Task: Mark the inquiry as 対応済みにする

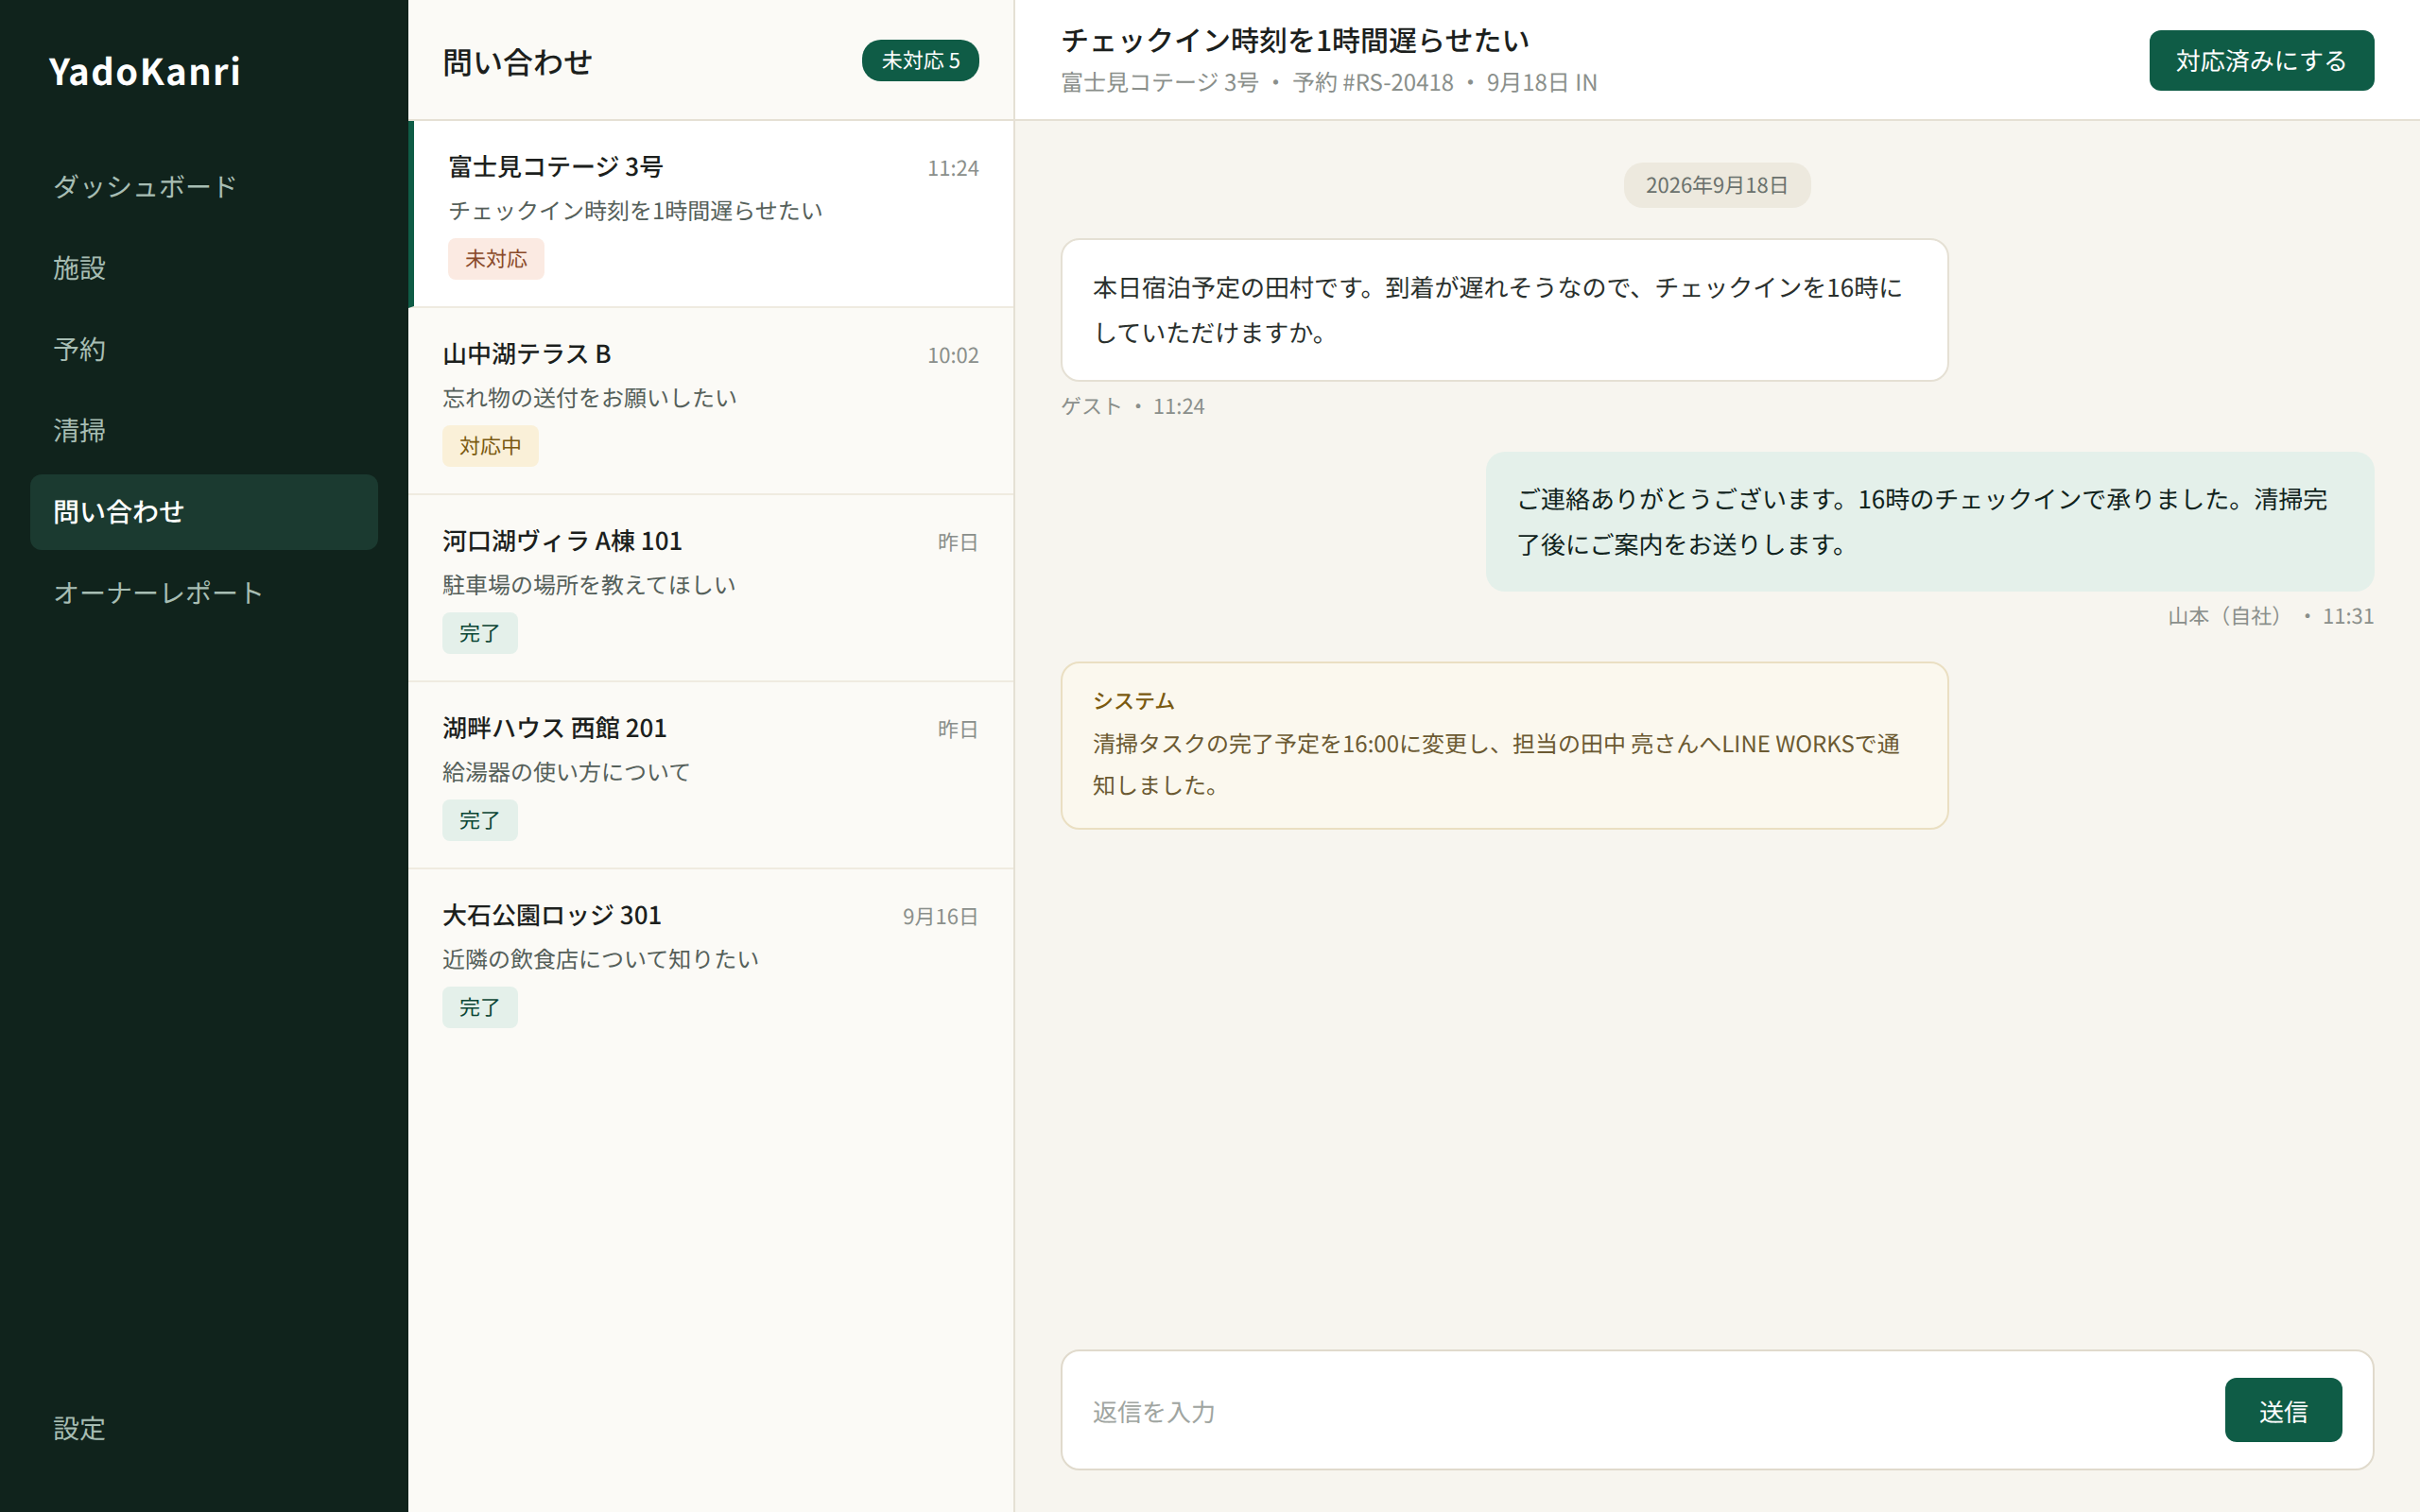Action: [x=2261, y=61]
